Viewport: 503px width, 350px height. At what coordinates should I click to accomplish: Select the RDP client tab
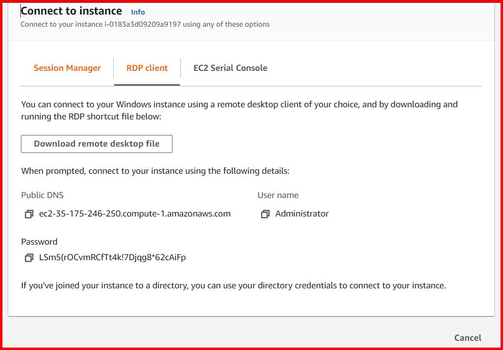pyautogui.click(x=147, y=68)
